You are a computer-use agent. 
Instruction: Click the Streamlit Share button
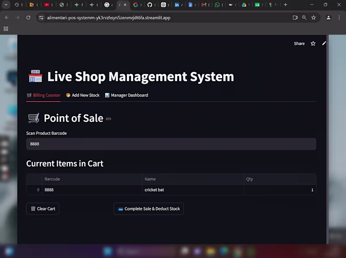coord(299,44)
